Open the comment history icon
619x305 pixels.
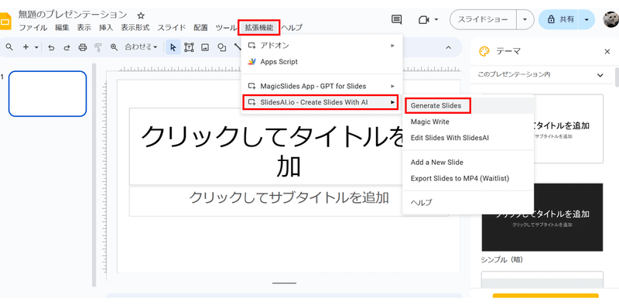(396, 19)
